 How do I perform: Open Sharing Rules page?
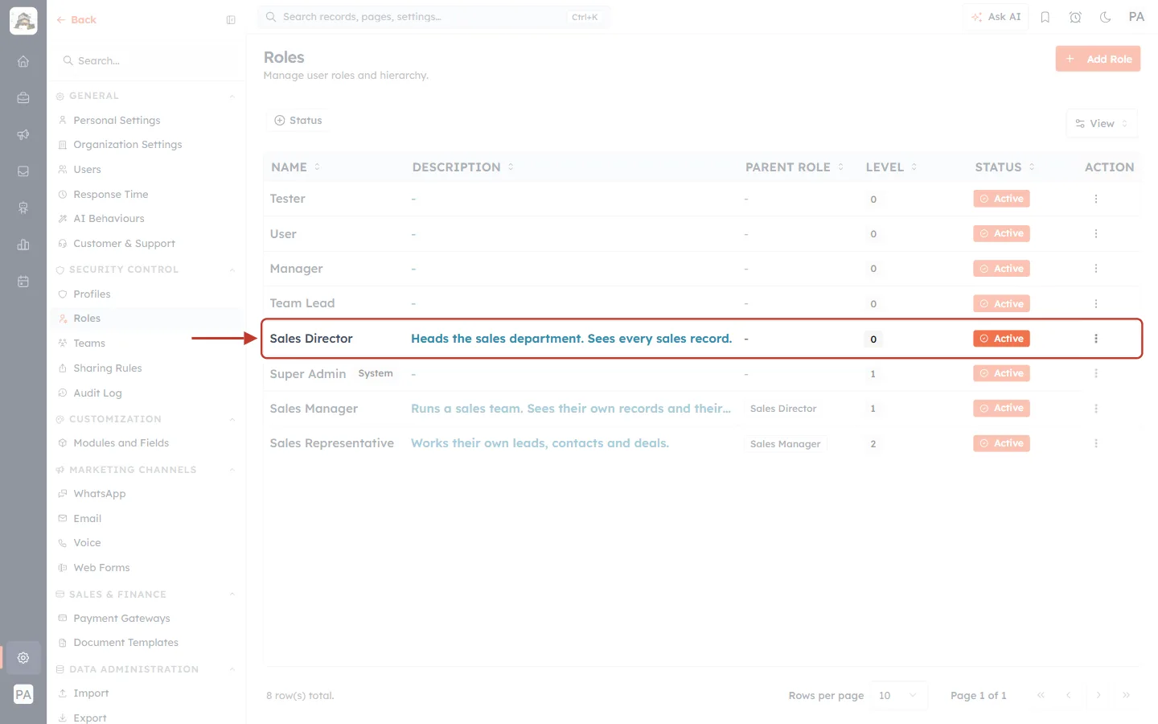107,368
